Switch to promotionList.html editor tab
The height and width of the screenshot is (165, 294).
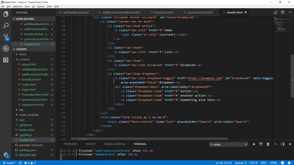point(200,12)
